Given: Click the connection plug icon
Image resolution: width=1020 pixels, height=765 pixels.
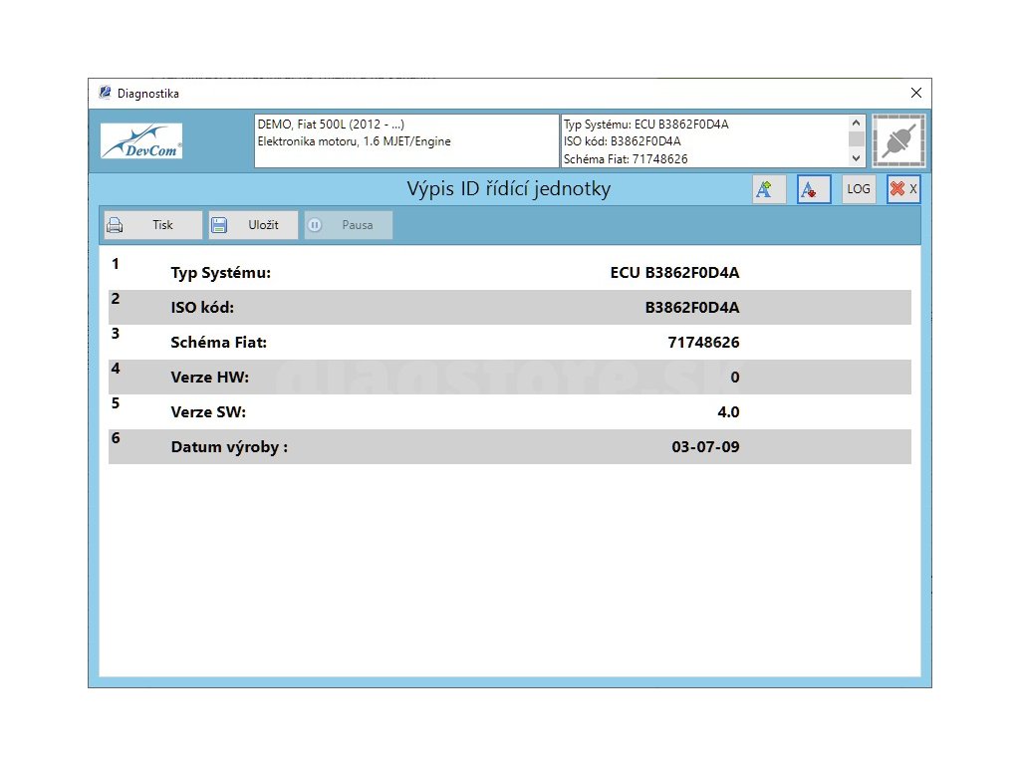Looking at the screenshot, I should click(x=898, y=140).
